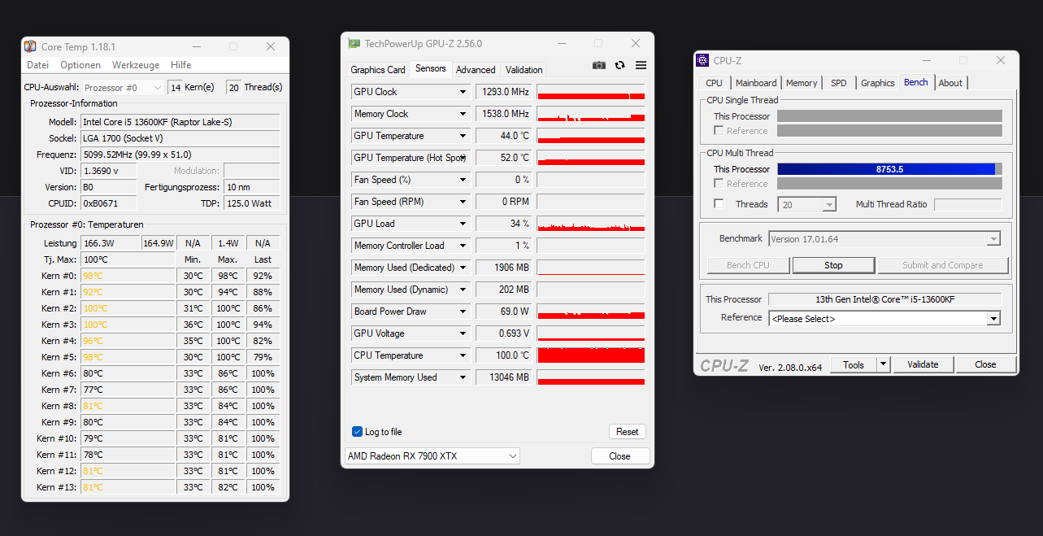Take a screenshot using GPU-Z camera icon
Screen dimensions: 1043x536
pyautogui.click(x=599, y=65)
